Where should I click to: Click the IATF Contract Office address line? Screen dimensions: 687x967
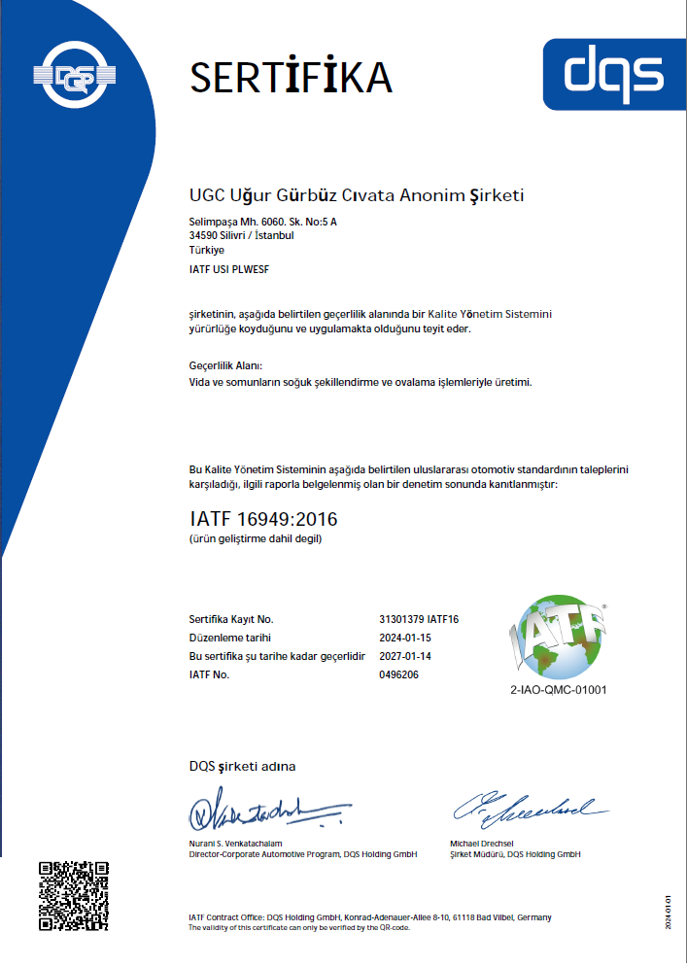tap(370, 917)
